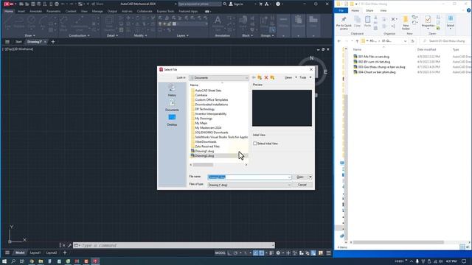Switch to the Layout2 tab
472x265 pixels.
tap(52, 252)
